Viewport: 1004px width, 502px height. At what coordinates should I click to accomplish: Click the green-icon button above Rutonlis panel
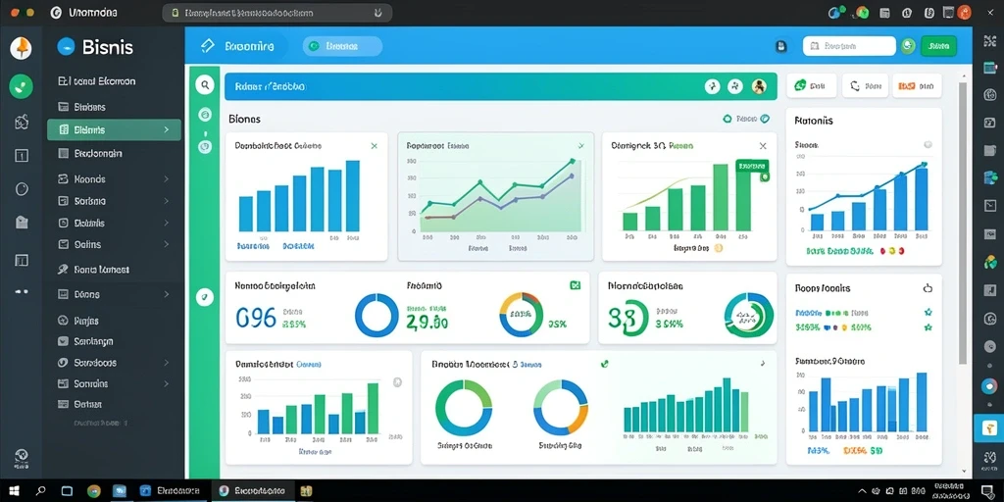pos(811,85)
